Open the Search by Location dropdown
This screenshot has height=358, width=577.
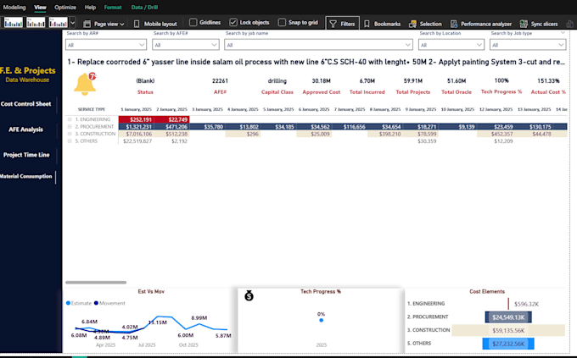pos(451,45)
